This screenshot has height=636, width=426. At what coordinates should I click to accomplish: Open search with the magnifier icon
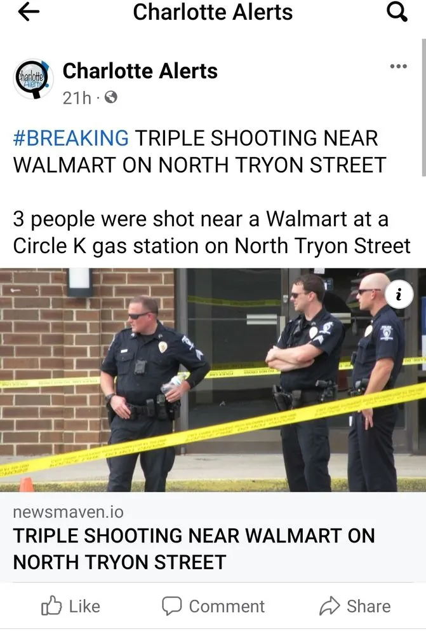(x=397, y=11)
